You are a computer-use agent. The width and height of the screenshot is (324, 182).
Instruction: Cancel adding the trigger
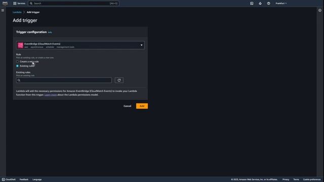[x=127, y=106]
